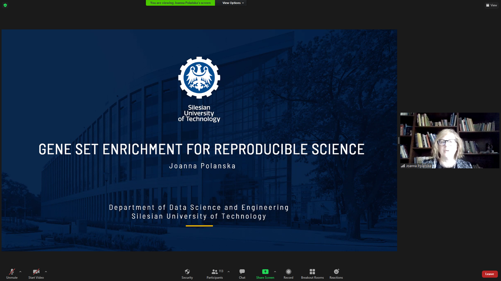This screenshot has height=281, width=501.
Task: Open the Chat panel
Action: 242,272
